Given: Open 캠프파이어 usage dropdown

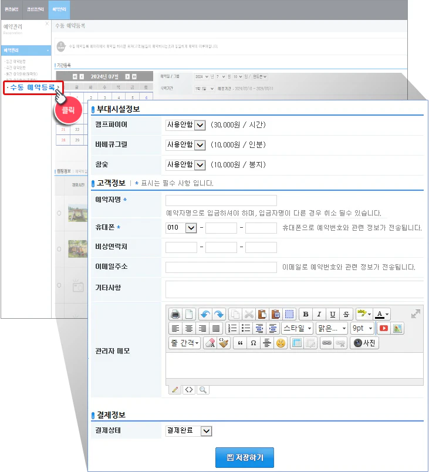Looking at the screenshot, I should [x=185, y=125].
